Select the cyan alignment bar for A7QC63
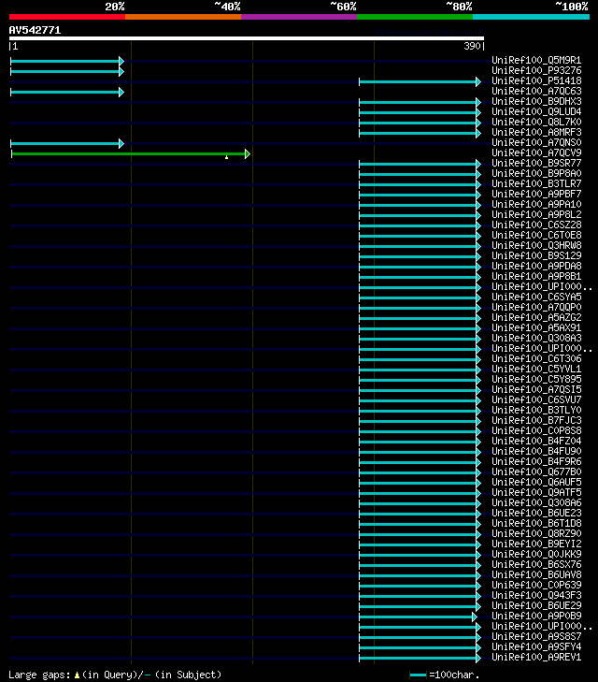 [x=67, y=93]
